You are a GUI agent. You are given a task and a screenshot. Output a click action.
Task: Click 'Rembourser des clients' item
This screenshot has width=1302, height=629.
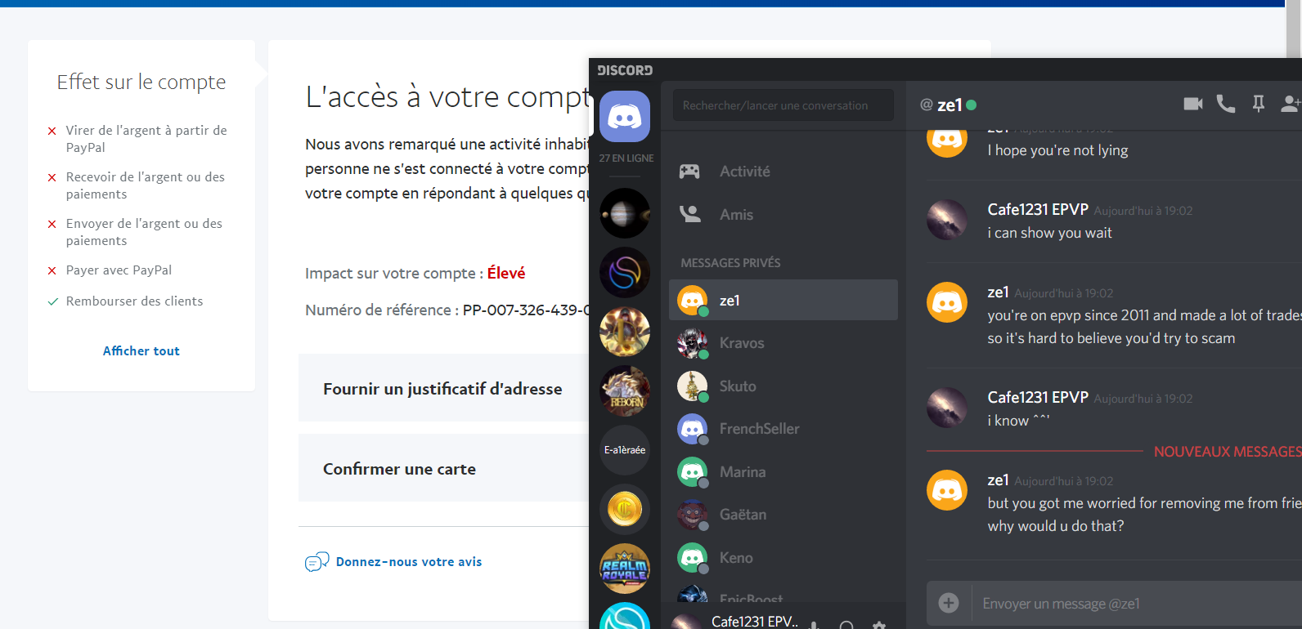coord(134,301)
